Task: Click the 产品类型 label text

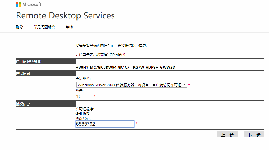Action: [x=83, y=79]
